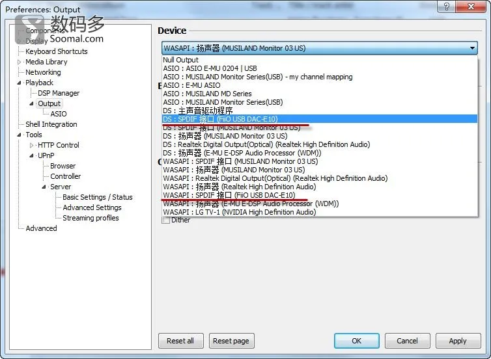Click the Reset page button
The width and height of the screenshot is (491, 359).
231,341
